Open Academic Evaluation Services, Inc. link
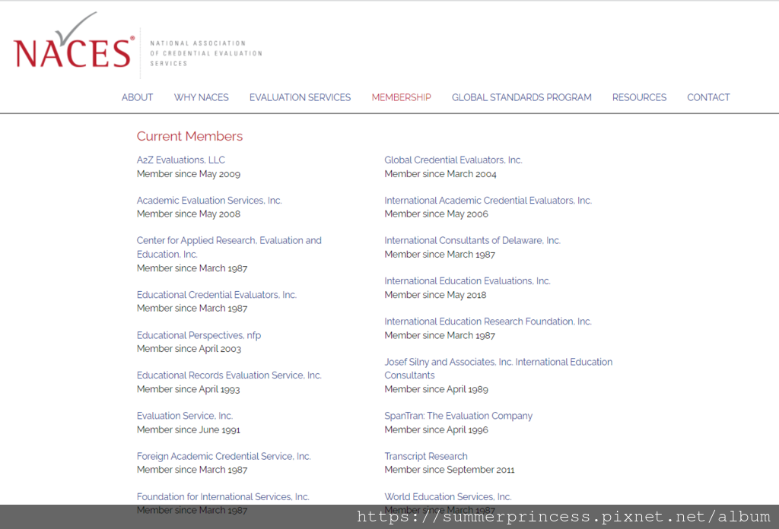 [209, 201]
